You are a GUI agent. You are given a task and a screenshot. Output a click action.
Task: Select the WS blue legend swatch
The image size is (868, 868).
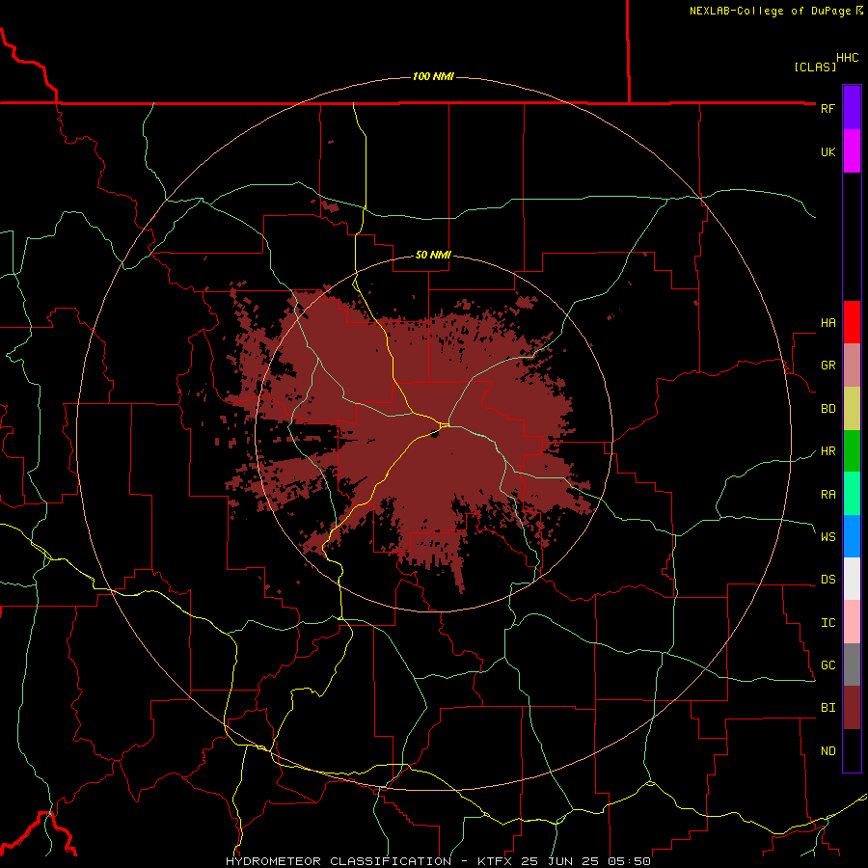click(852, 536)
